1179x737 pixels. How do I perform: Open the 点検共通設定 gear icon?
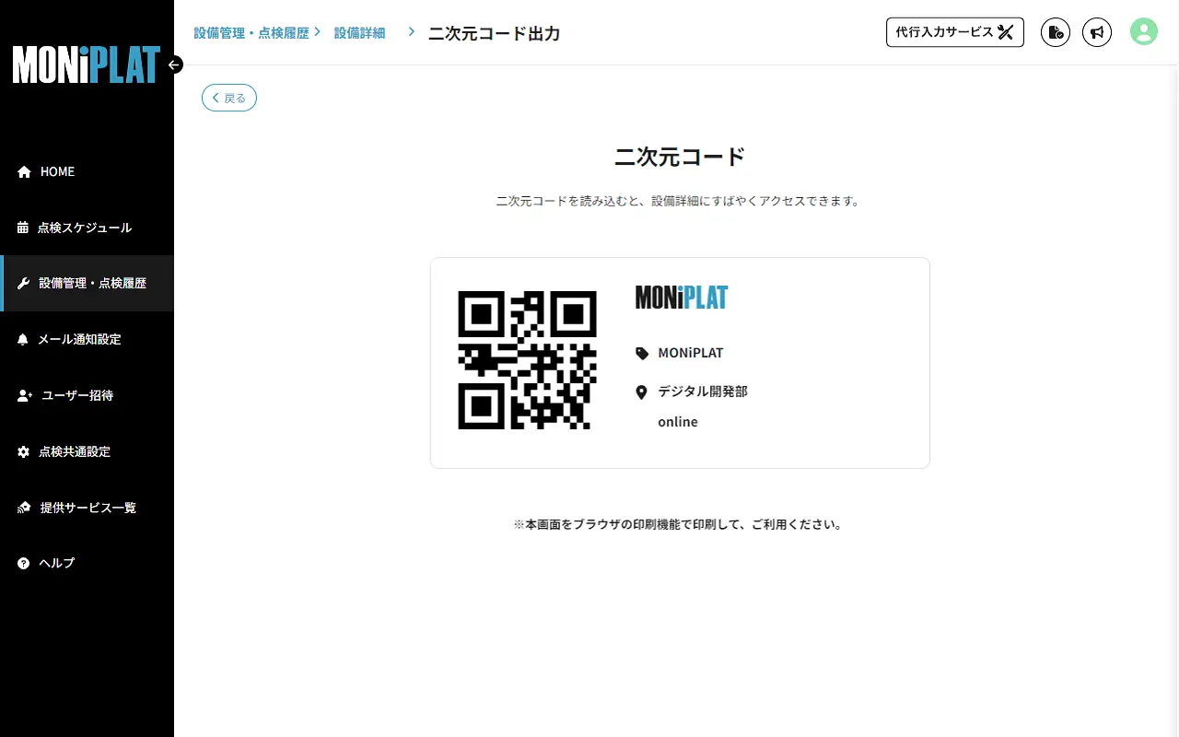(22, 451)
